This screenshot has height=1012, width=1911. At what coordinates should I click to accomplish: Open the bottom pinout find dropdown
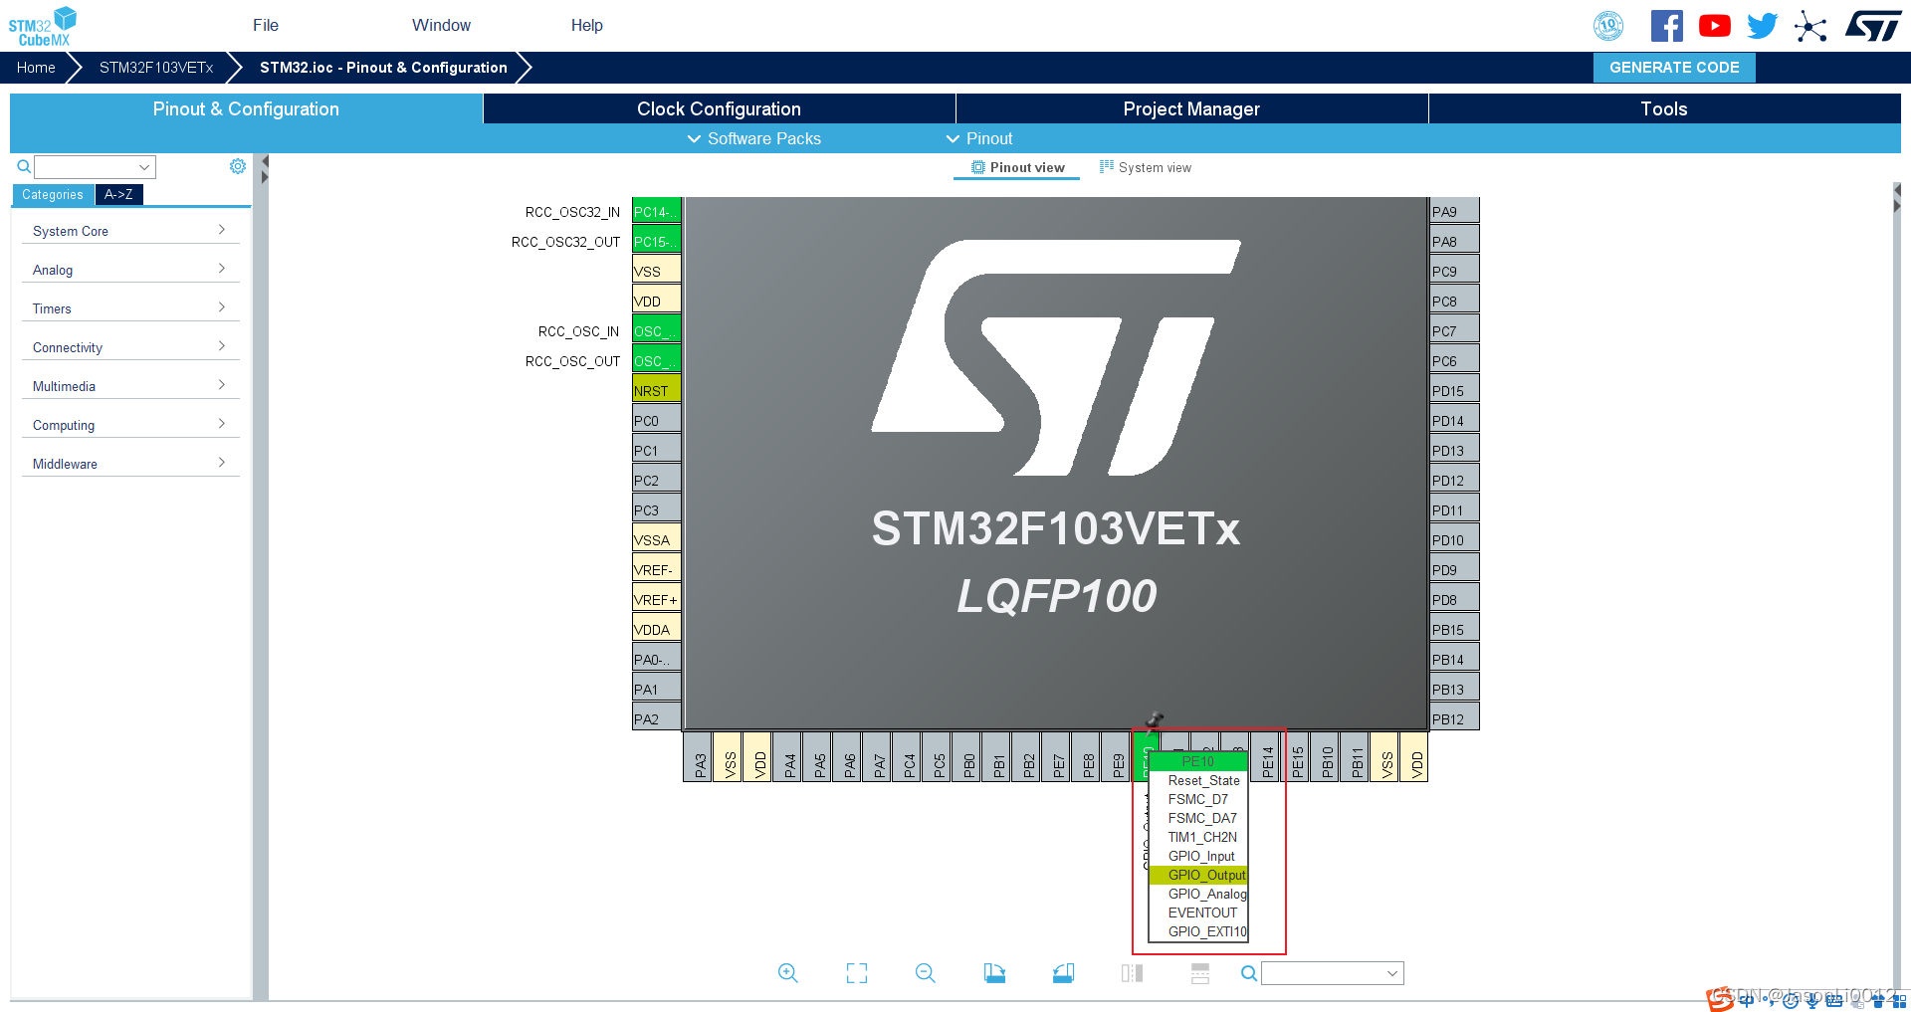(x=1332, y=973)
